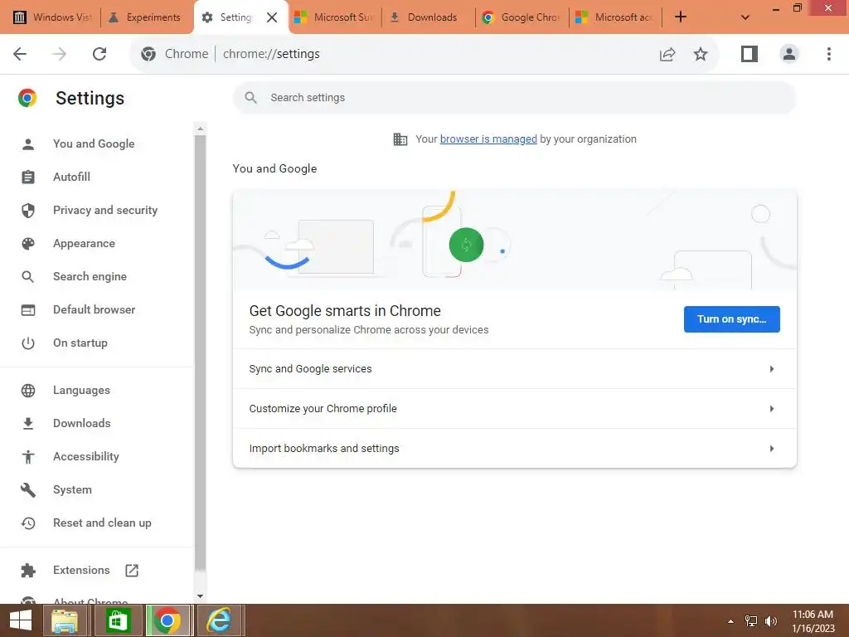Click the volume speaker tray icon
Viewport: 849px width, 637px height.
[770, 621]
